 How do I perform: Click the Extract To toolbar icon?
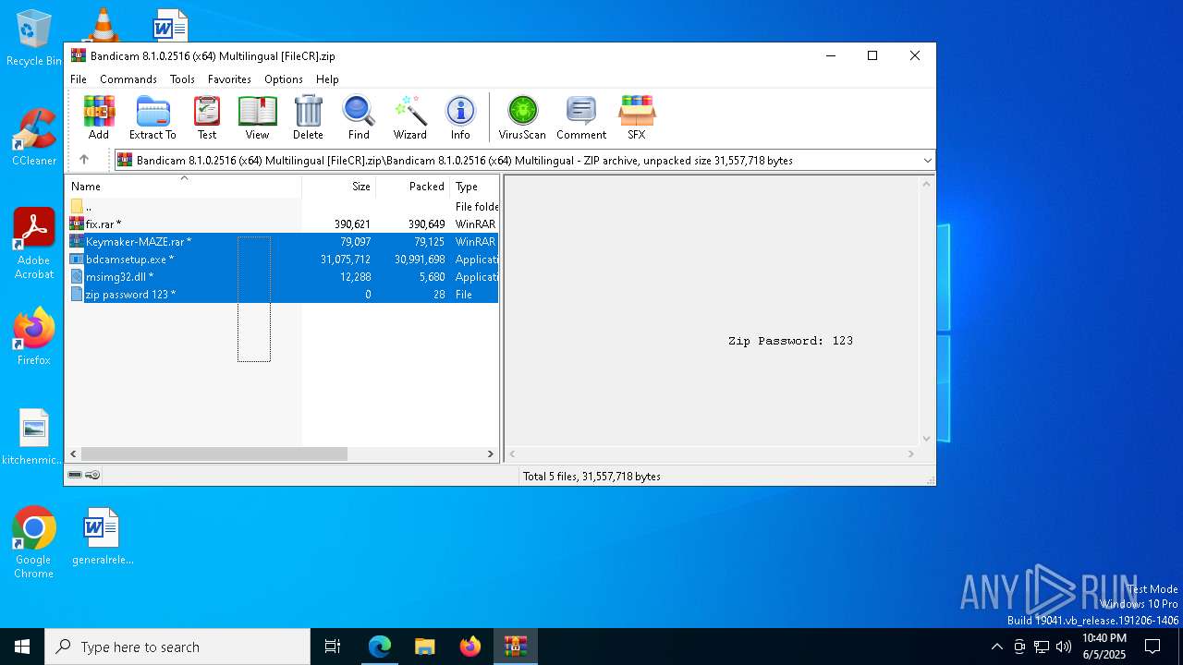tap(152, 117)
